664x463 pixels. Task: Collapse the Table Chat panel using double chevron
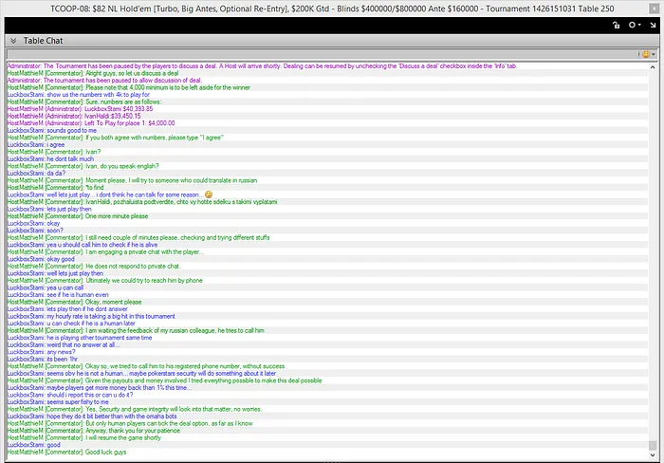(x=12, y=41)
